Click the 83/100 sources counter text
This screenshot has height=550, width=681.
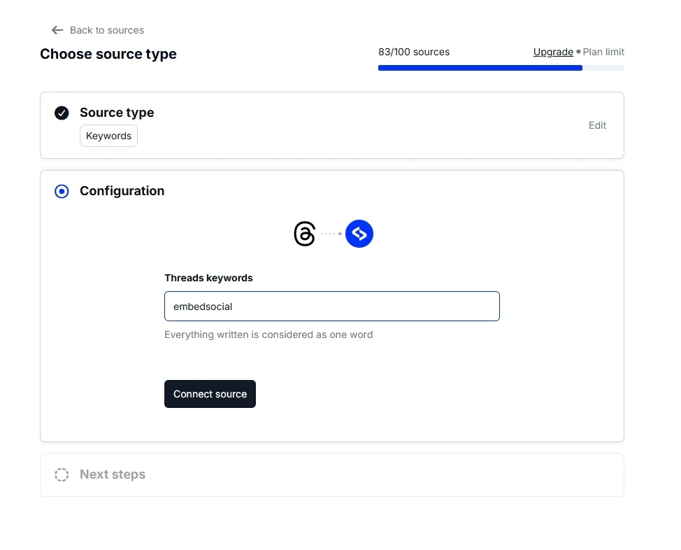(x=414, y=52)
